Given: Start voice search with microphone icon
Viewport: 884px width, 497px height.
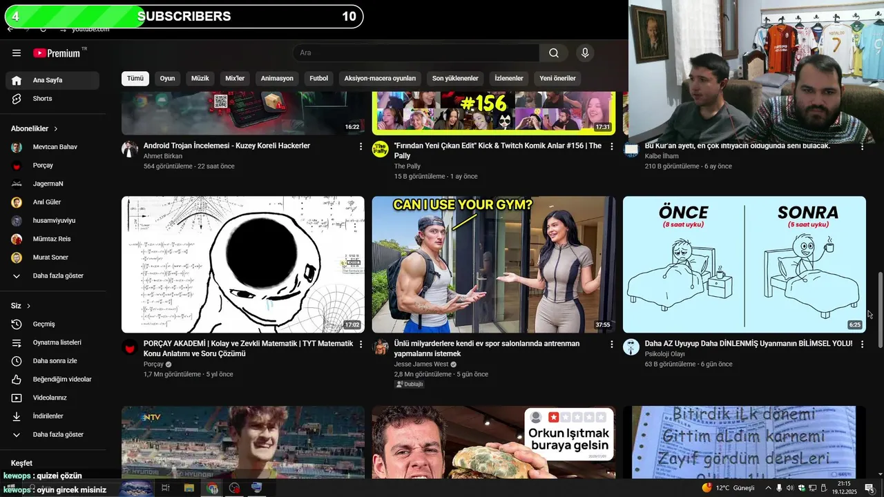Looking at the screenshot, I should [x=585, y=53].
